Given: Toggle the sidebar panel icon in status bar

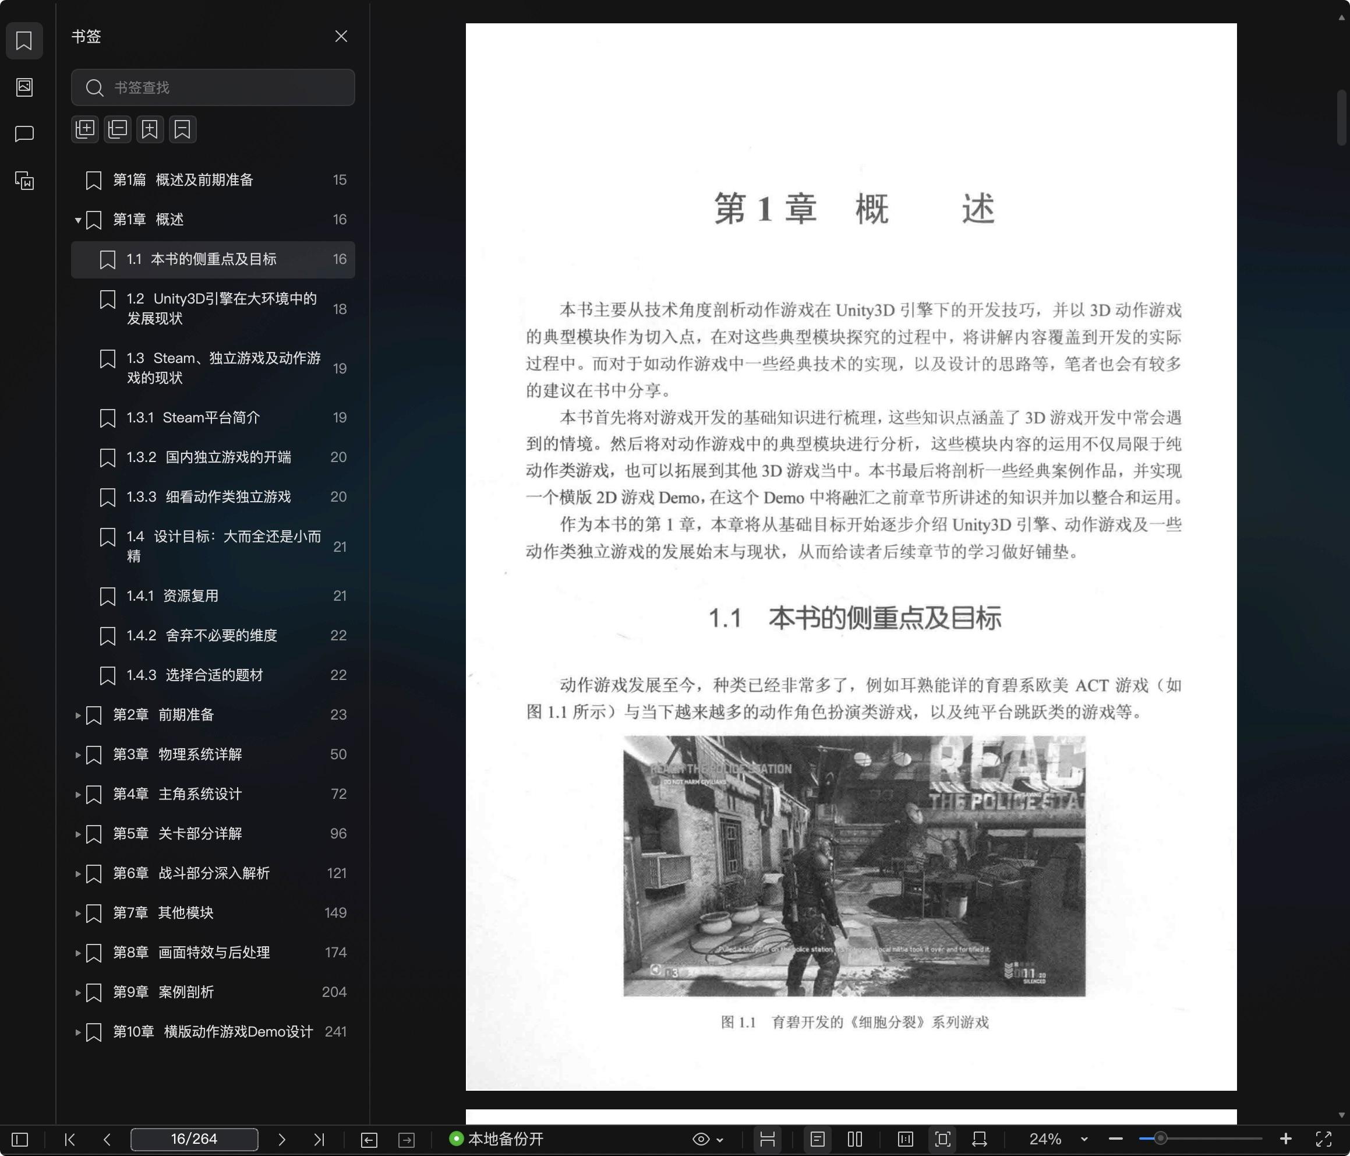Looking at the screenshot, I should pos(20,1139).
